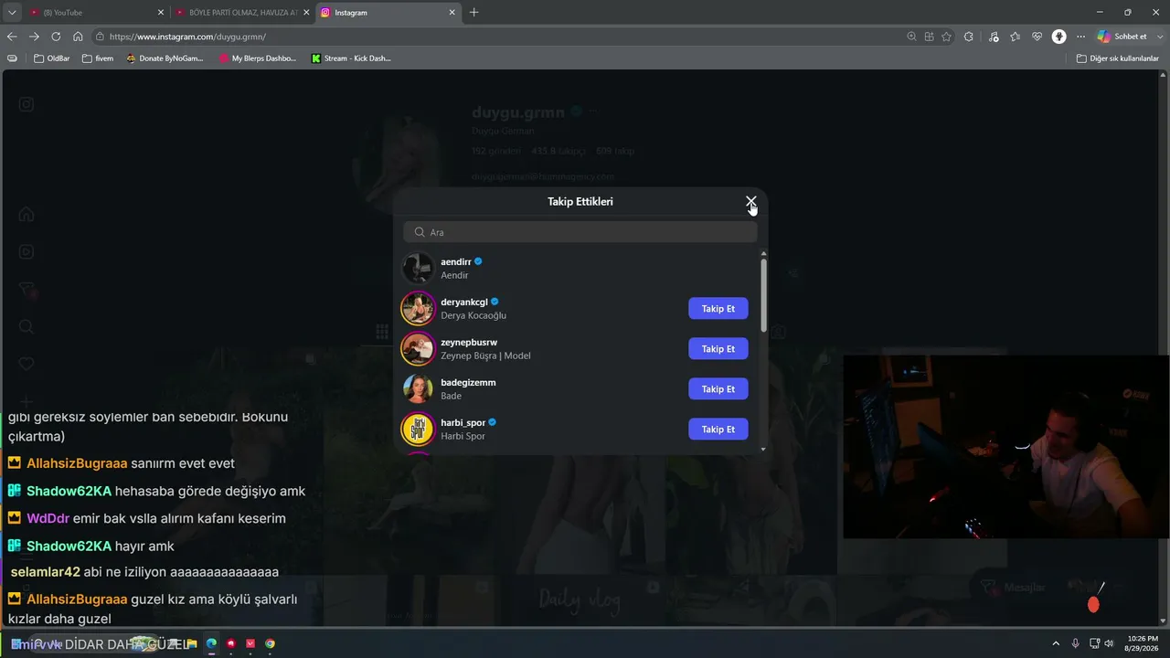The image size is (1170, 658).
Task: Open the favorites list
Action: point(1016,37)
